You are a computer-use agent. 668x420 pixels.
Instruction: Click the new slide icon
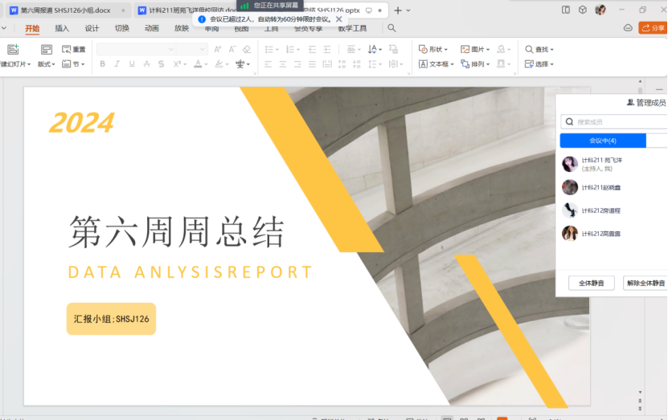[13, 50]
